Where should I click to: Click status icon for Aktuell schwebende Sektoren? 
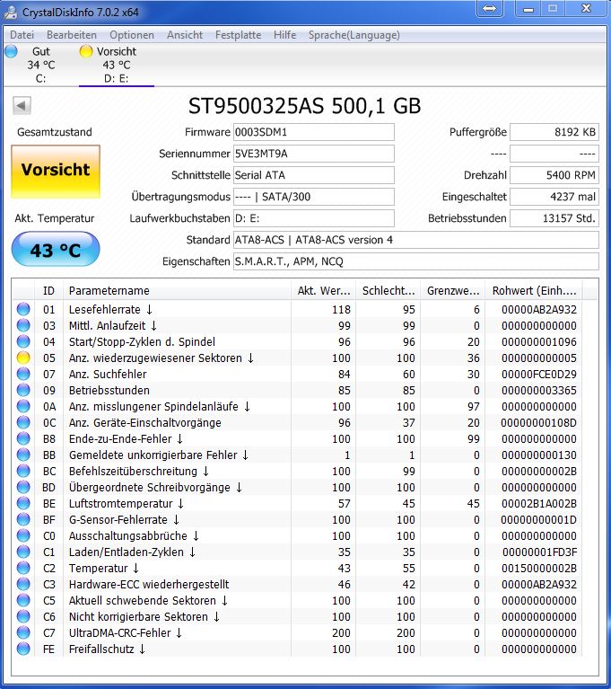23,601
